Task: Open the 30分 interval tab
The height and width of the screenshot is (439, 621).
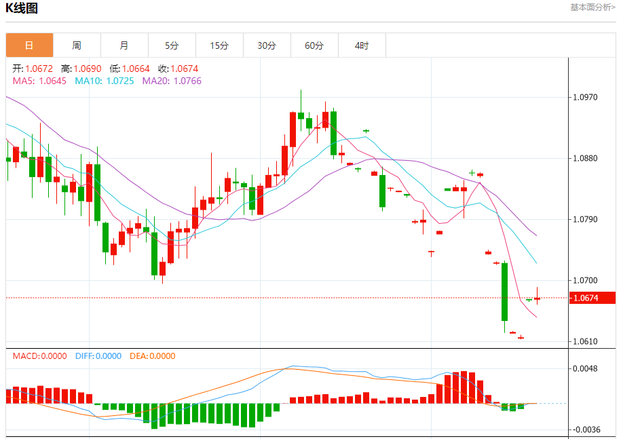Action: point(267,45)
